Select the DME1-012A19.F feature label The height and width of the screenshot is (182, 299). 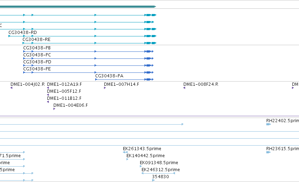tap(64, 84)
